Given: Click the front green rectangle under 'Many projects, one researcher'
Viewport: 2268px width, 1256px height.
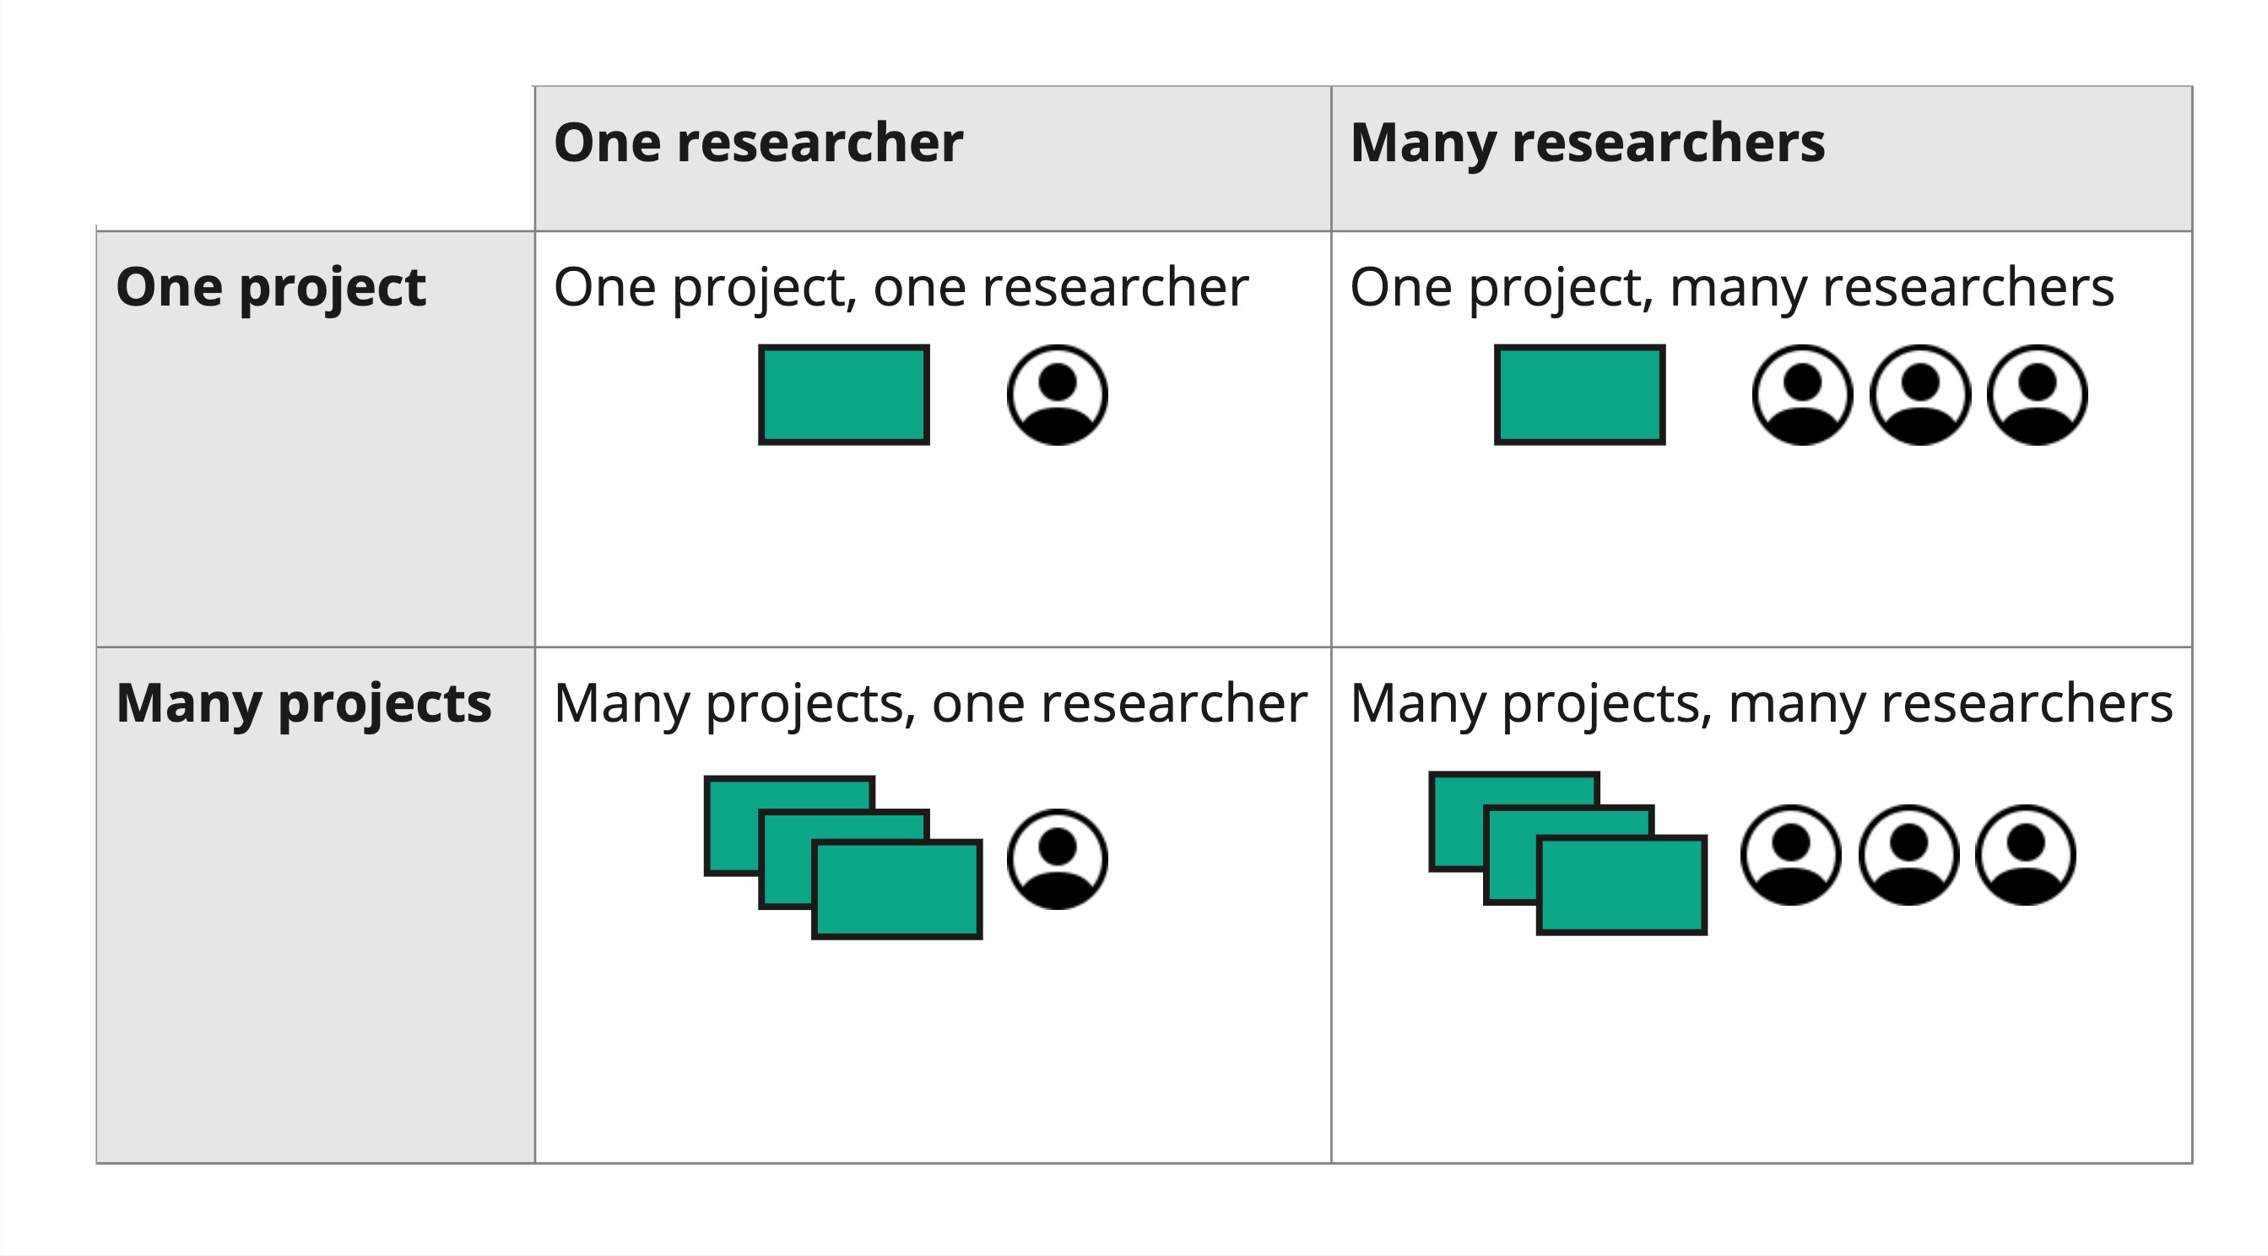Looking at the screenshot, I should coord(896,889).
